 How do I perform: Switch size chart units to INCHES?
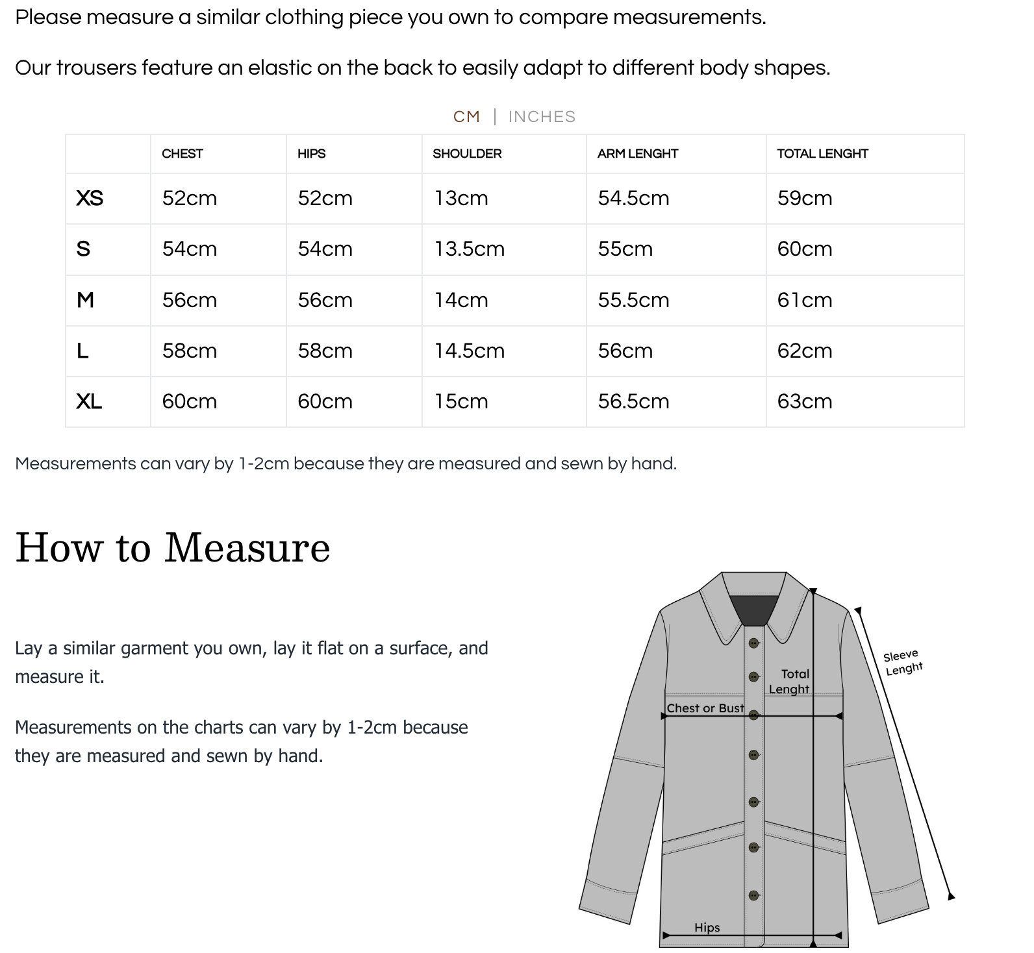tap(542, 117)
